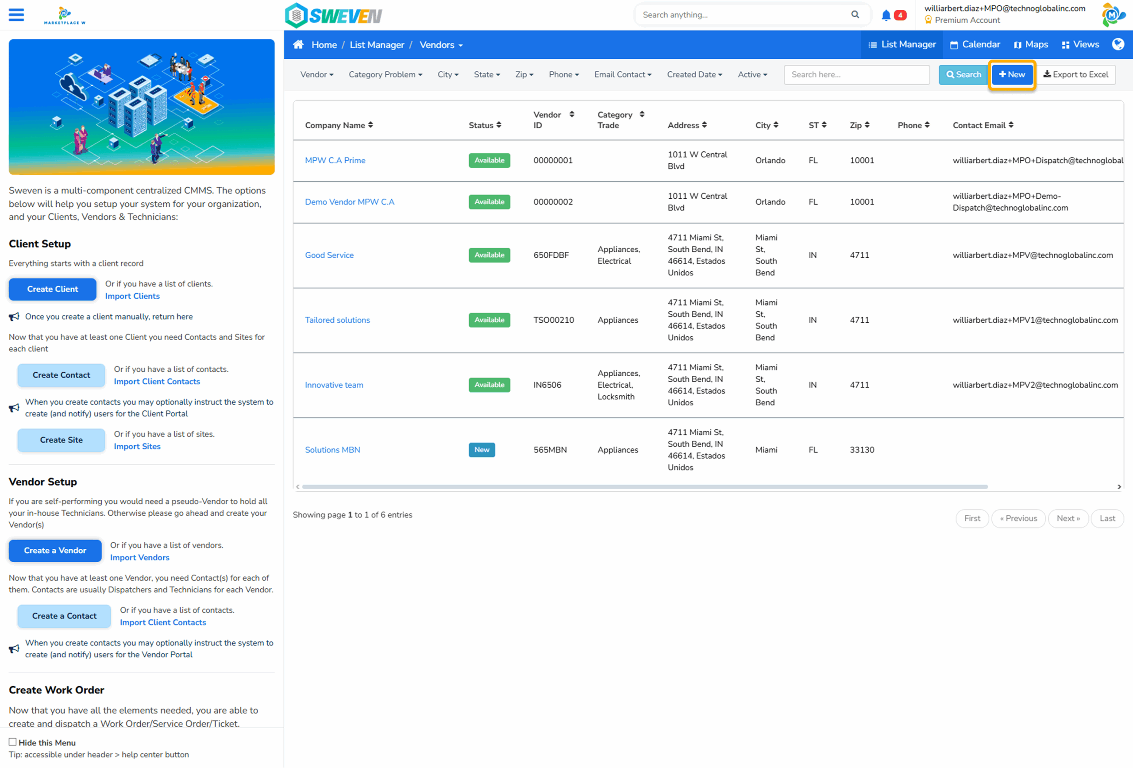Click the Create Site button
This screenshot has width=1133, height=768.
coord(62,440)
